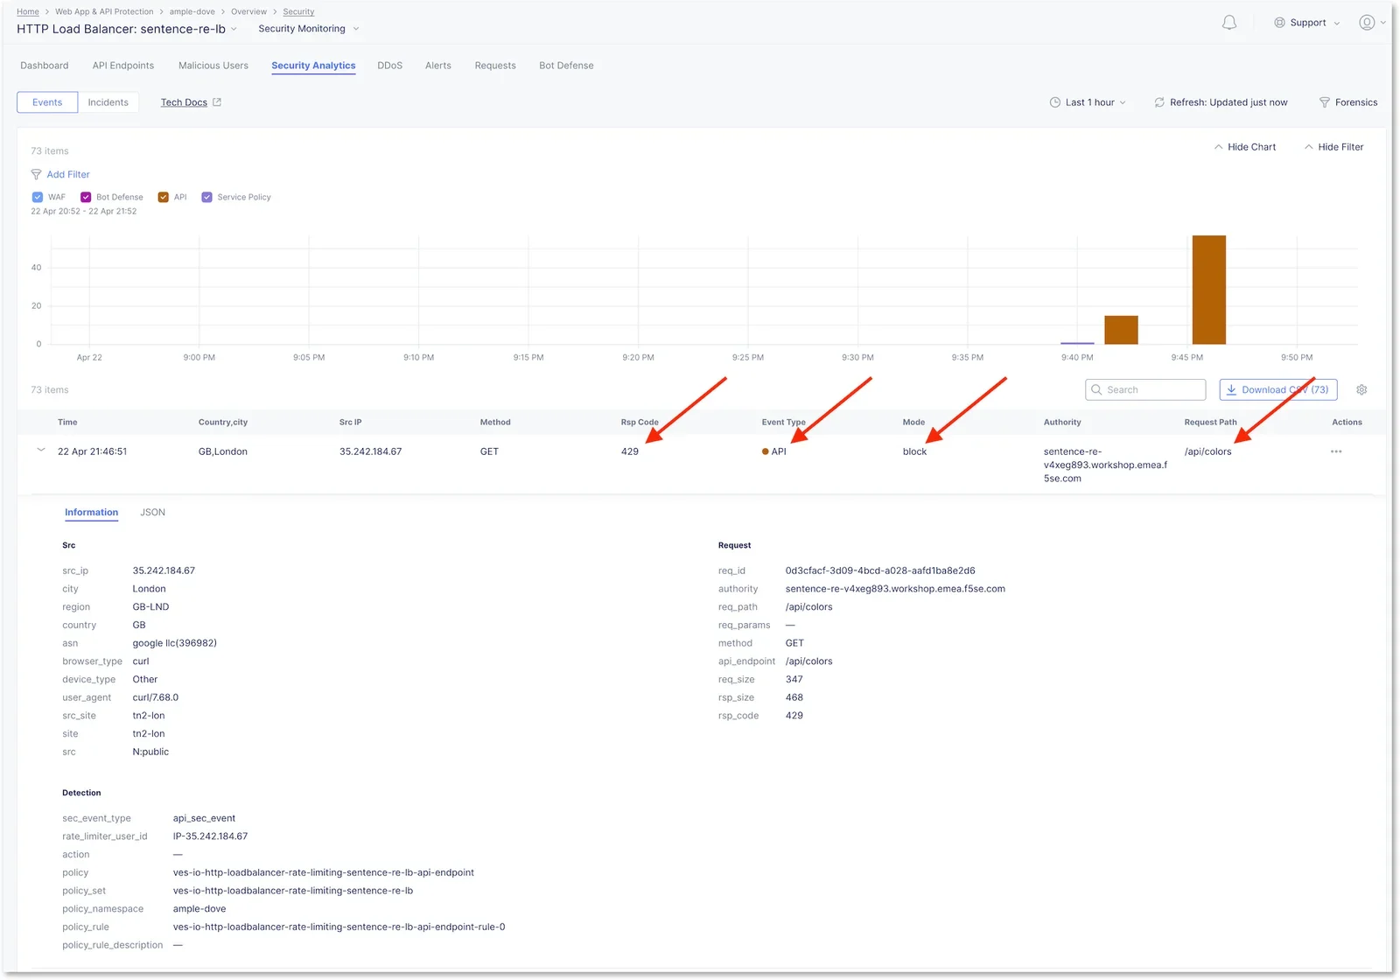Switch to the Events toggle view
Image resolution: width=1400 pixels, height=980 pixels.
pyautogui.click(x=47, y=102)
